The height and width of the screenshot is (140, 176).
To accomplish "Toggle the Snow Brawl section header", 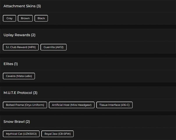I will tap(14, 122).
